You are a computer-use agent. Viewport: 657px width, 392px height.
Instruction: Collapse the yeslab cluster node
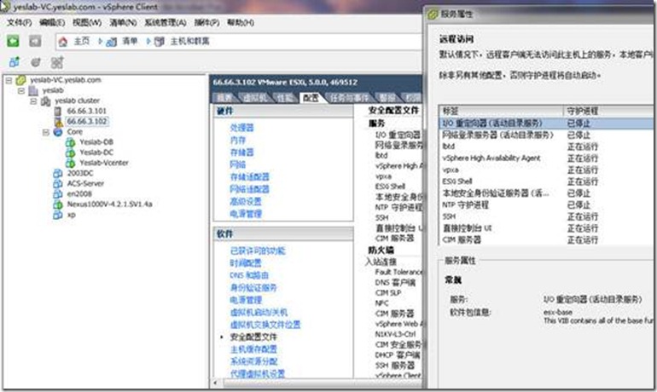(x=33, y=101)
